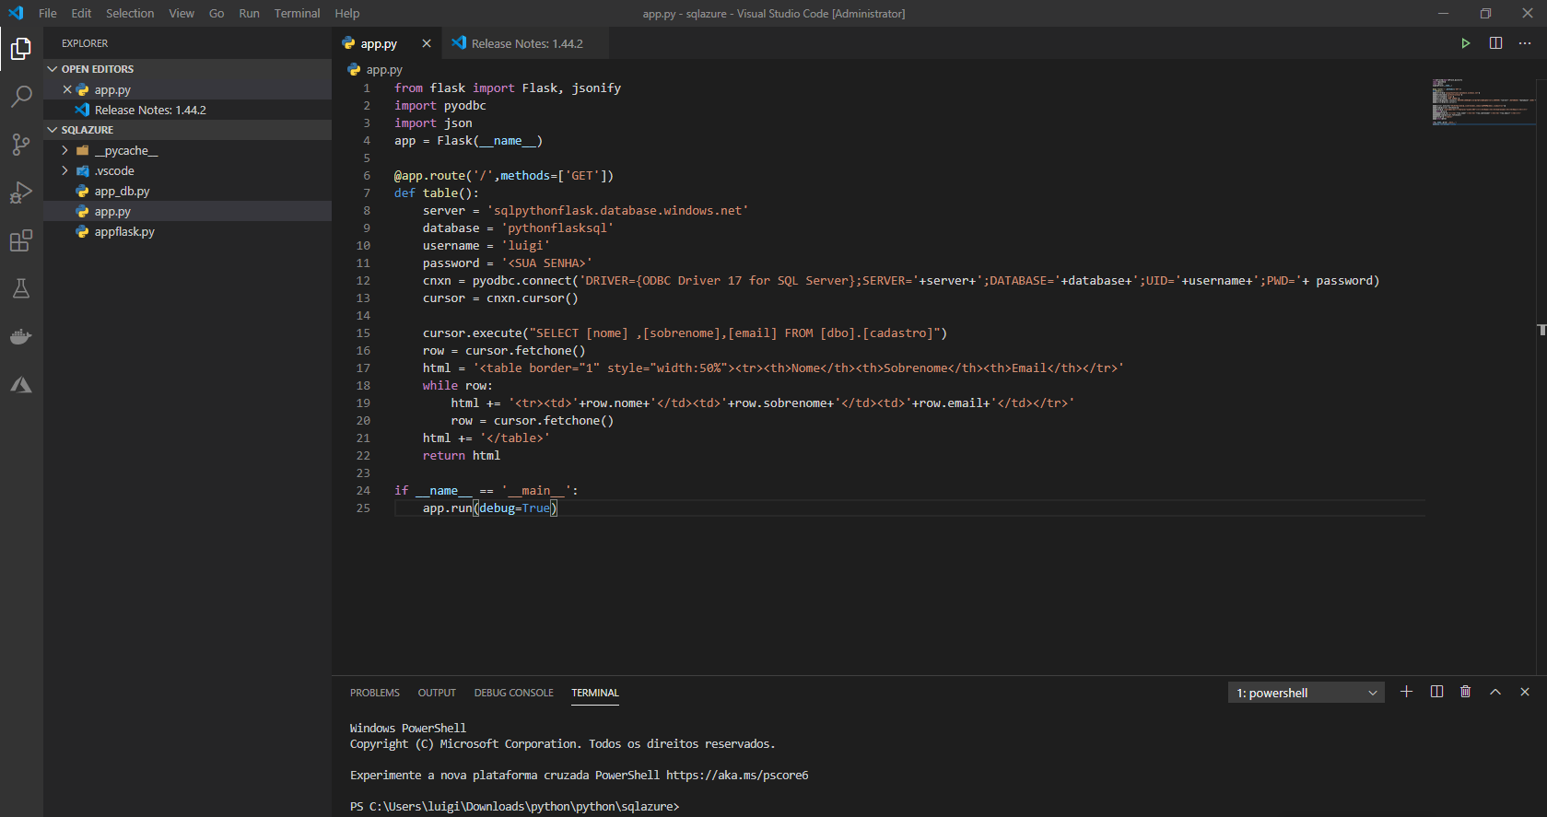The image size is (1547, 817).
Task: Click line number 25 in gutter
Action: coord(363,508)
